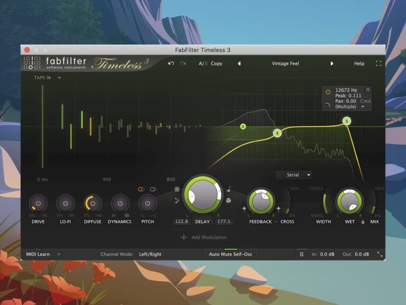Click the full screen icon beside Help
This screenshot has height=305, width=406.
[379, 64]
